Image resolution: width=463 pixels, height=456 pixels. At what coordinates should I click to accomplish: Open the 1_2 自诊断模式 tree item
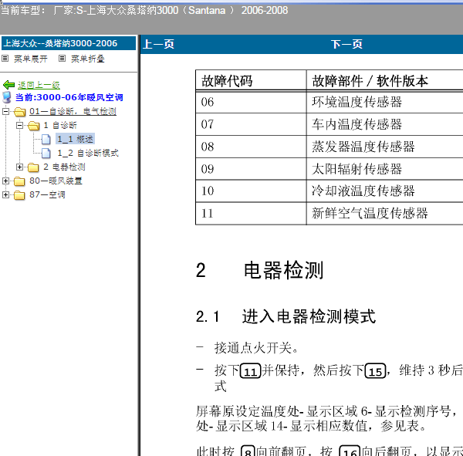88,153
